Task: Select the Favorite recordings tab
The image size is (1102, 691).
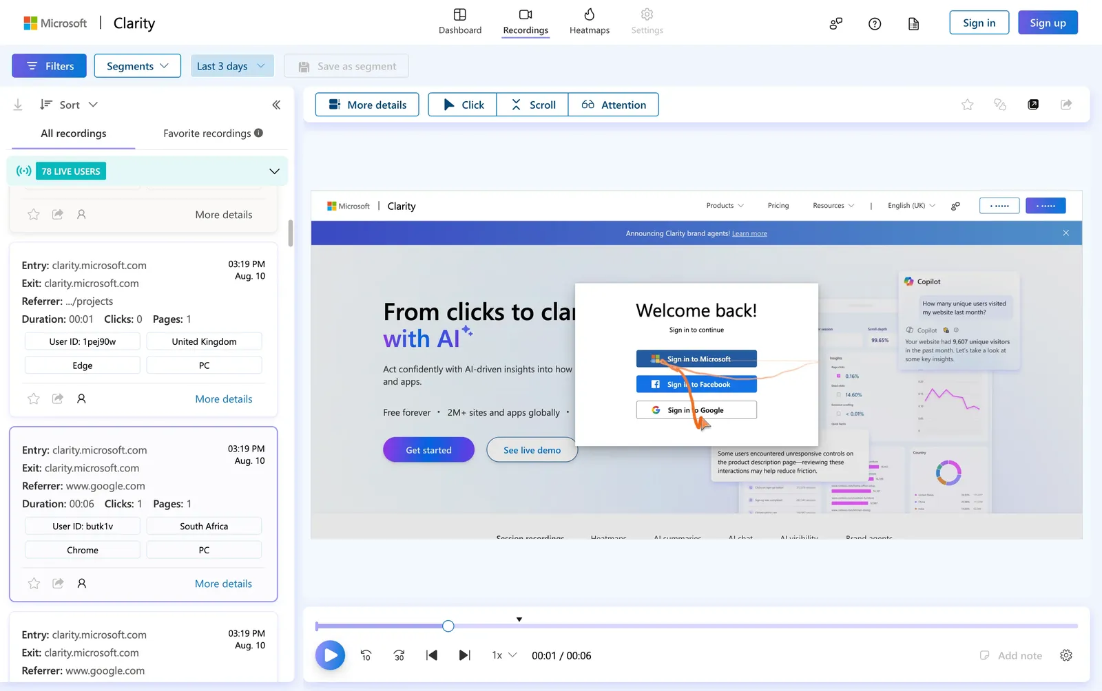Action: (x=207, y=134)
